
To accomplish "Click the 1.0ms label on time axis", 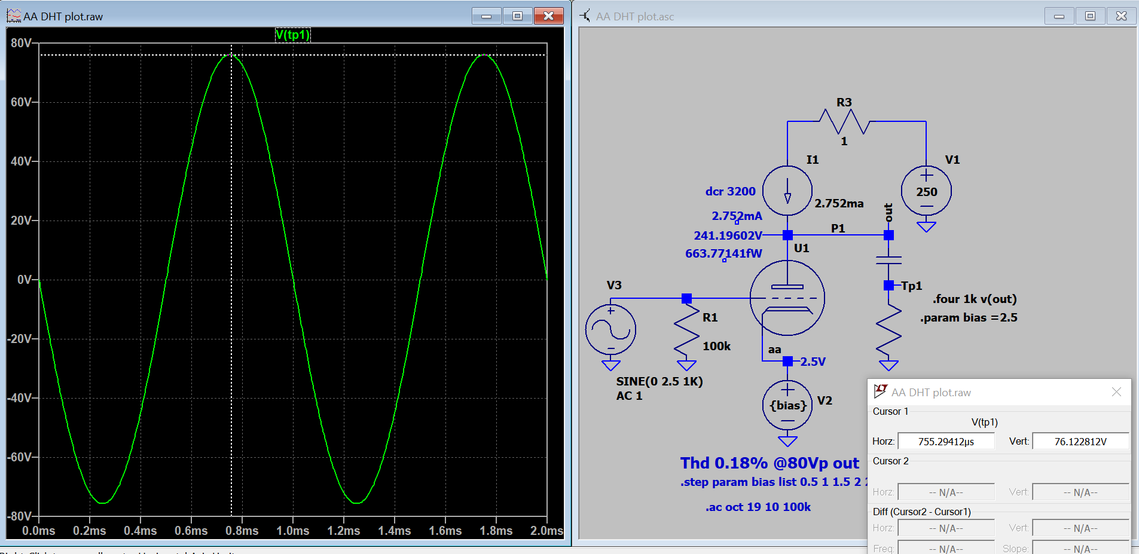I will point(293,531).
